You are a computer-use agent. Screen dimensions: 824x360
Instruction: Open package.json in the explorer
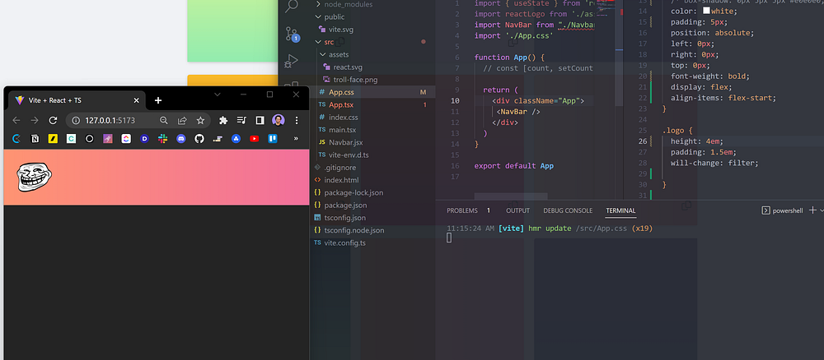coord(345,205)
